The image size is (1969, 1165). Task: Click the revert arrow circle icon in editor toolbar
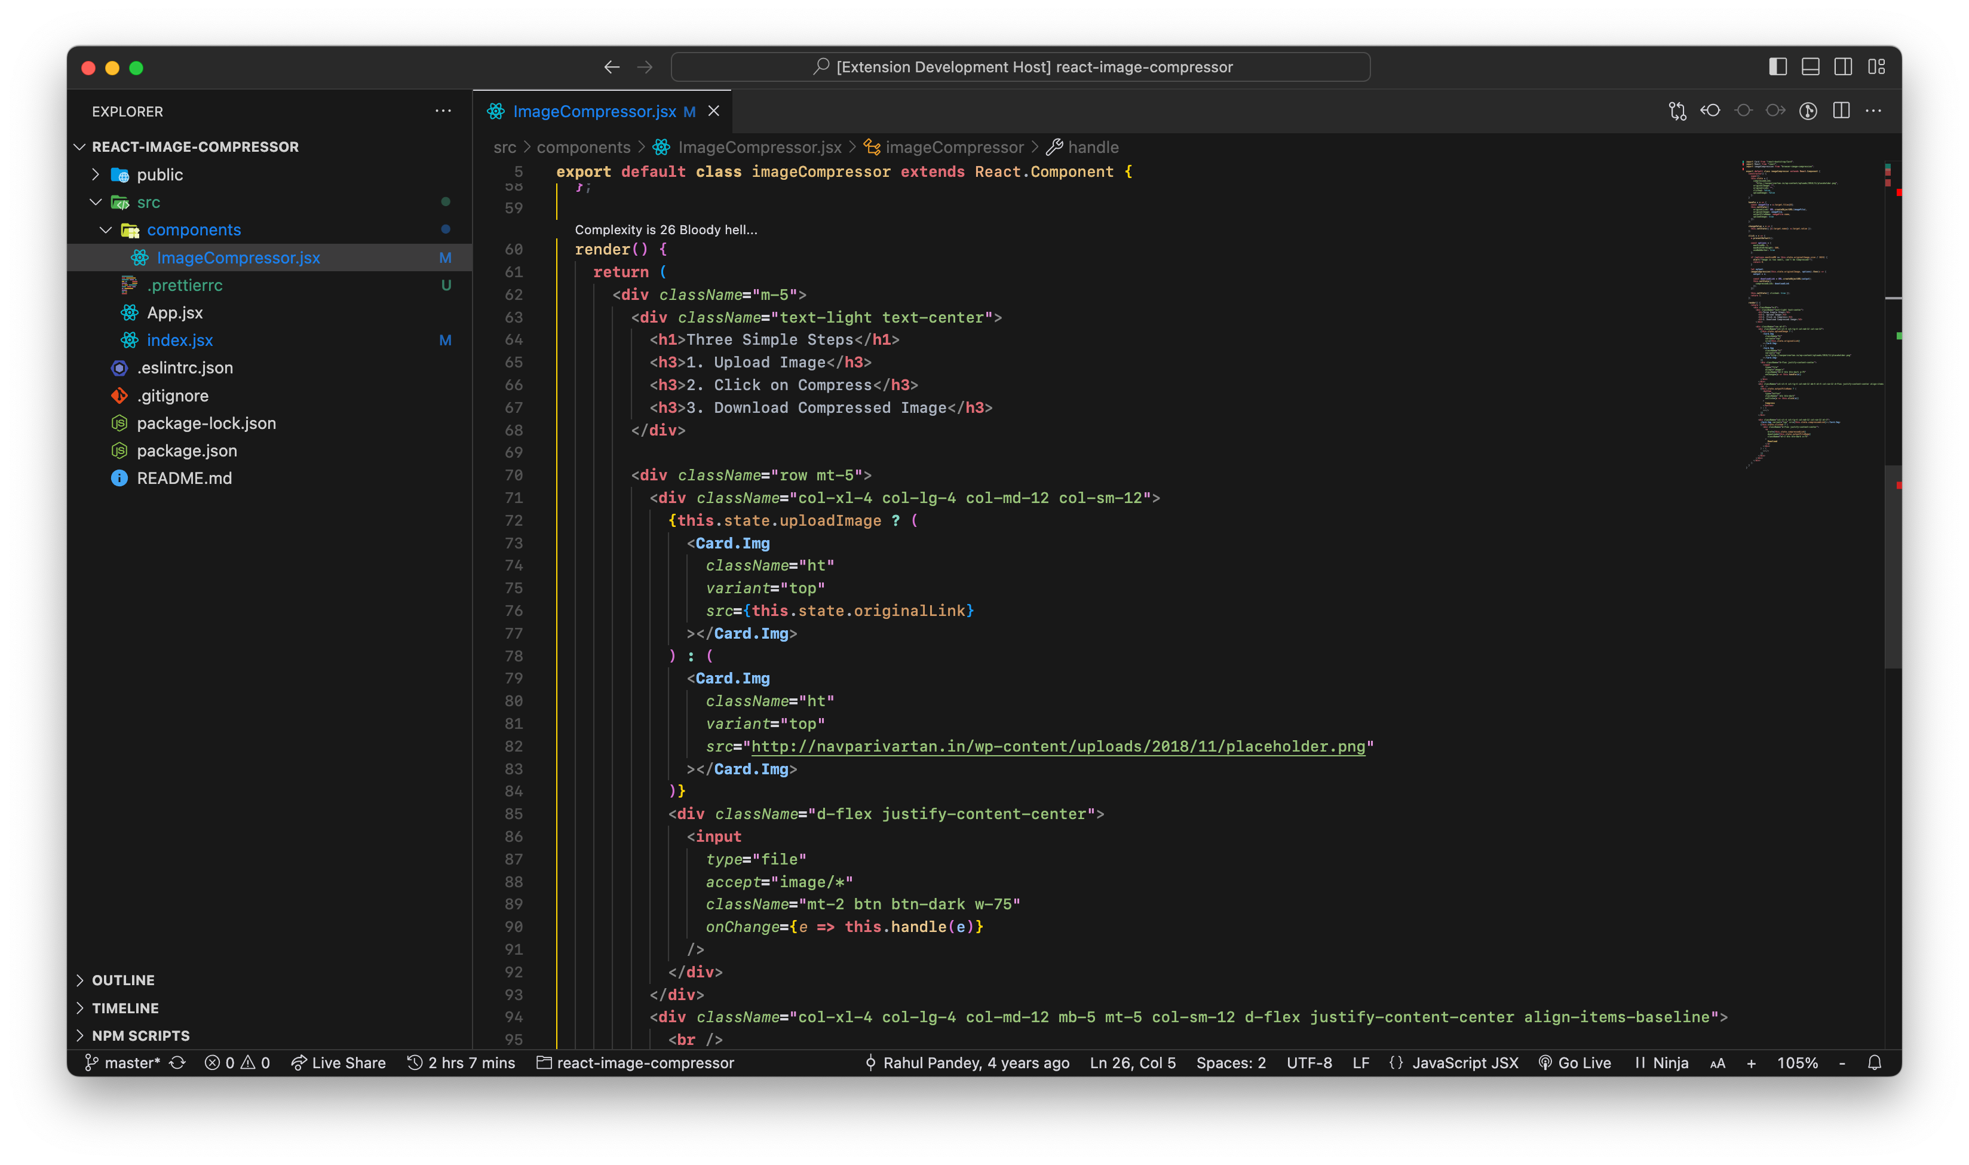pyautogui.click(x=1710, y=112)
